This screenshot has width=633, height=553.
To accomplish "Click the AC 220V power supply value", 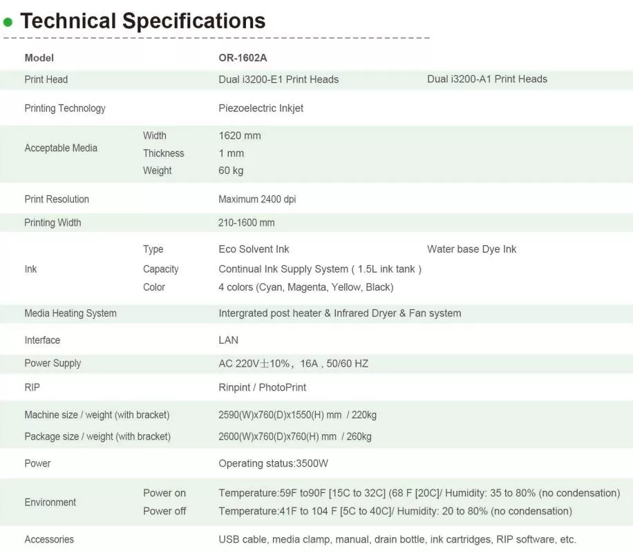I will coord(293,364).
